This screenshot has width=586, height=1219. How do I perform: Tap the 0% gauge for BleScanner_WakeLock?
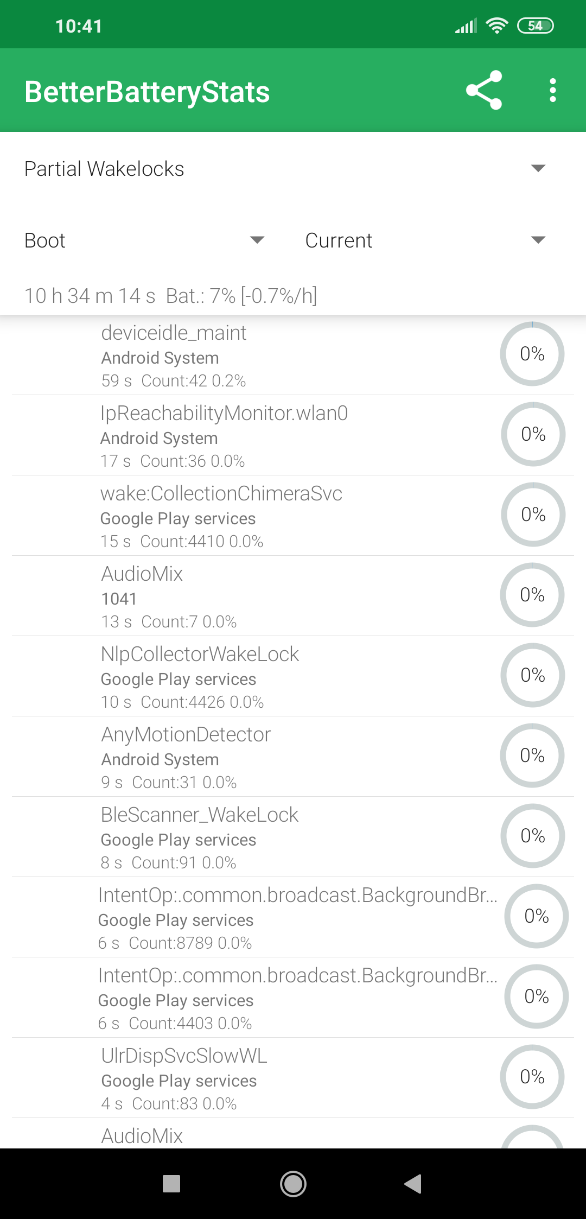(x=533, y=836)
